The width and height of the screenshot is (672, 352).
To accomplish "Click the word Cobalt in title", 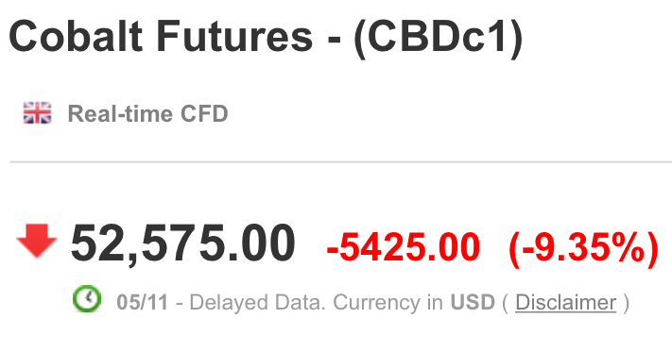I will click(76, 37).
